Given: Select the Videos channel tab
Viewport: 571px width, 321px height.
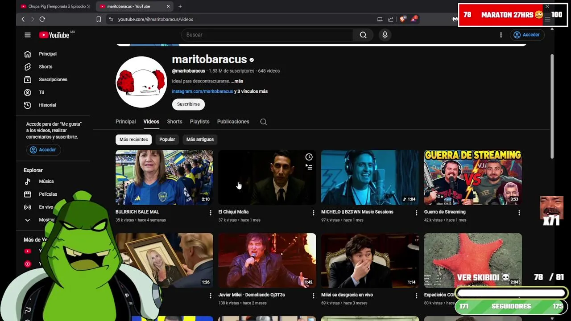Looking at the screenshot, I should (x=151, y=122).
